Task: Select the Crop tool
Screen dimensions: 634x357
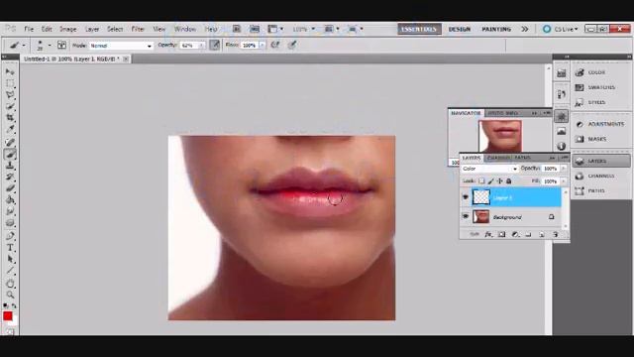Action: coord(10,118)
